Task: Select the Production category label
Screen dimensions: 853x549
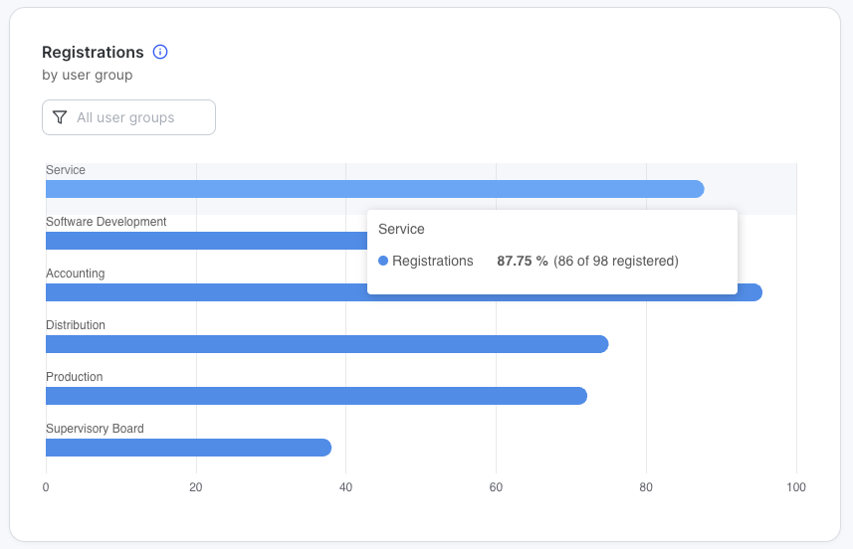Action: point(75,377)
